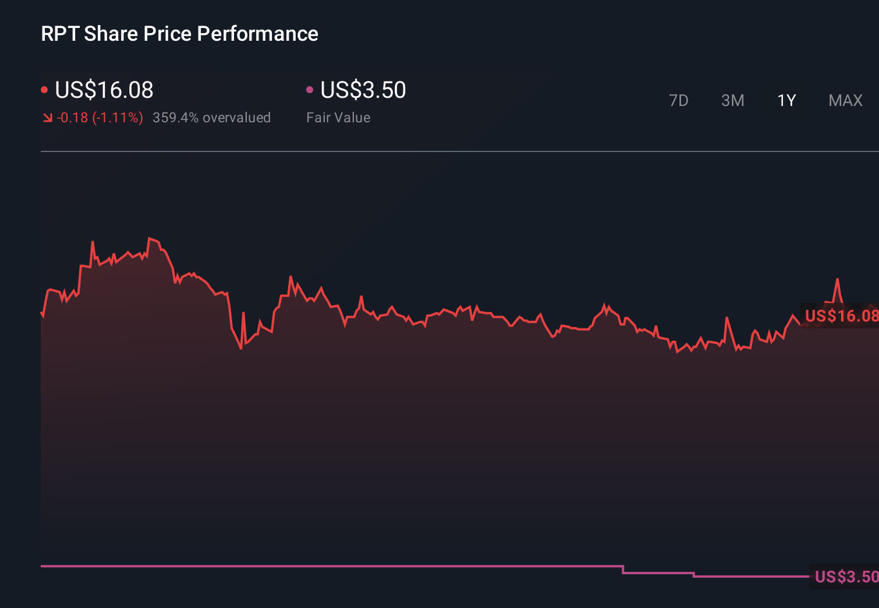Click the red share price legend dot

click(44, 90)
